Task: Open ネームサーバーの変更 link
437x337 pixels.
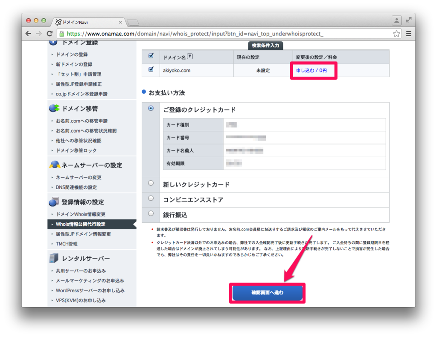Action: click(x=79, y=178)
